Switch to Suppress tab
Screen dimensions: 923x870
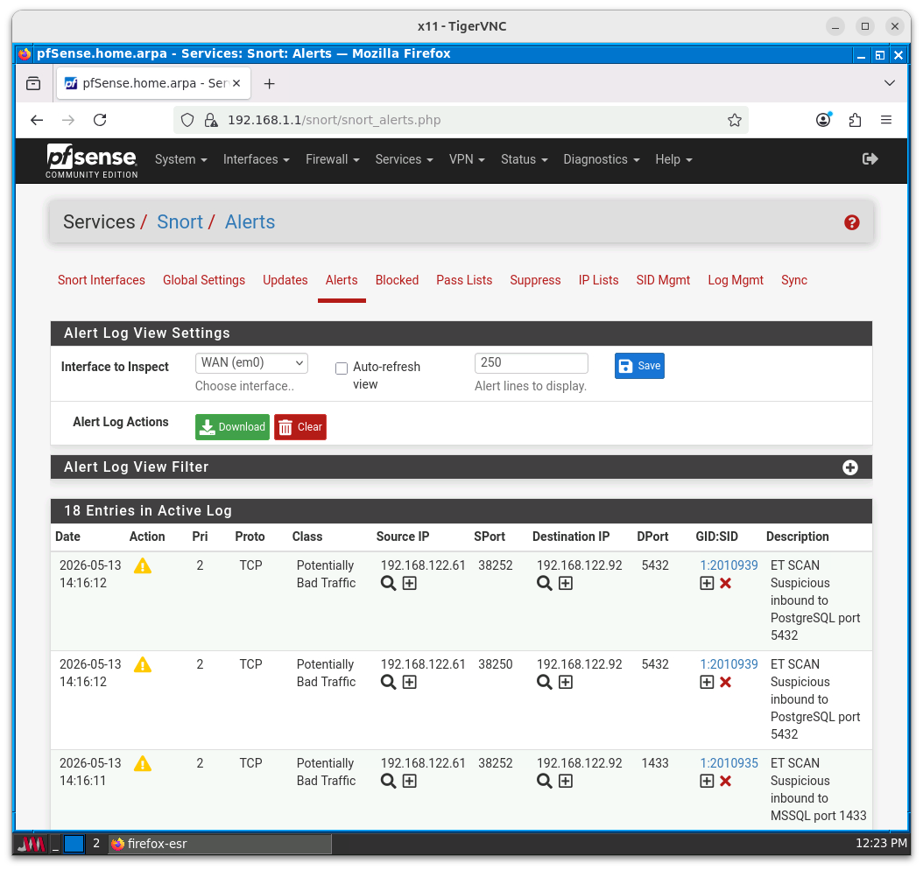(x=535, y=280)
